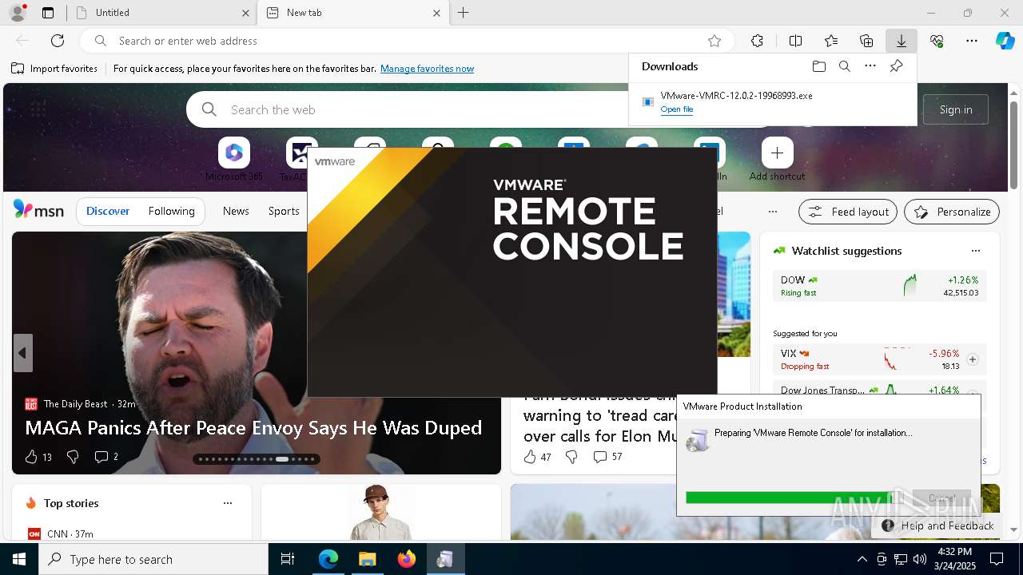Open more MSN categories ellipsis
Image resolution: width=1023 pixels, height=575 pixels.
tap(772, 212)
